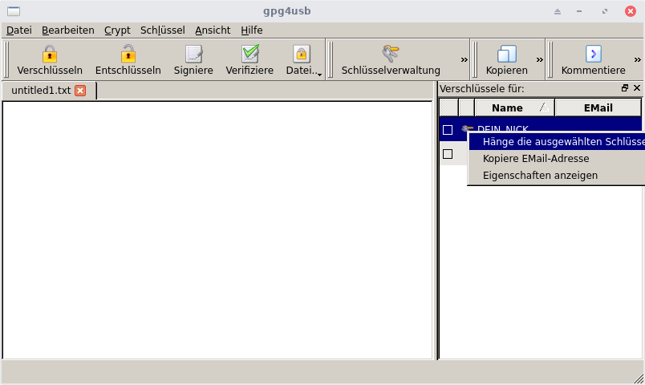Click the window menu icon in title bar
This screenshot has width=645, height=385.
click(14, 11)
